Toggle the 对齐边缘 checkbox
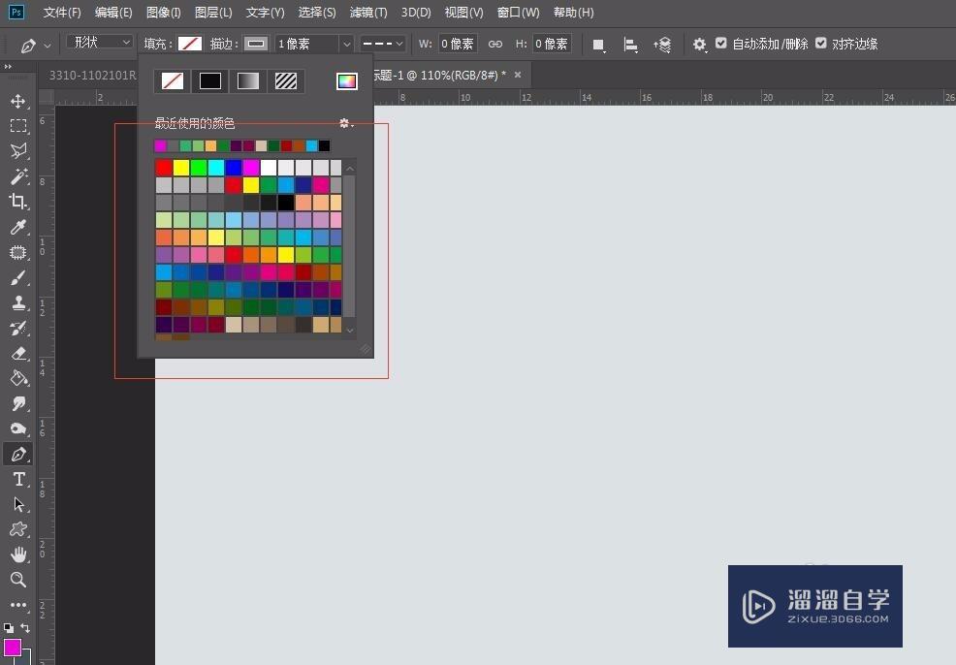The height and width of the screenshot is (665, 956). [821, 45]
